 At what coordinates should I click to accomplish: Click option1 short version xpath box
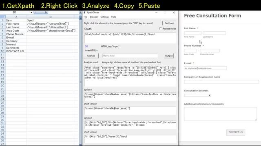pyautogui.click(x=130, y=111)
